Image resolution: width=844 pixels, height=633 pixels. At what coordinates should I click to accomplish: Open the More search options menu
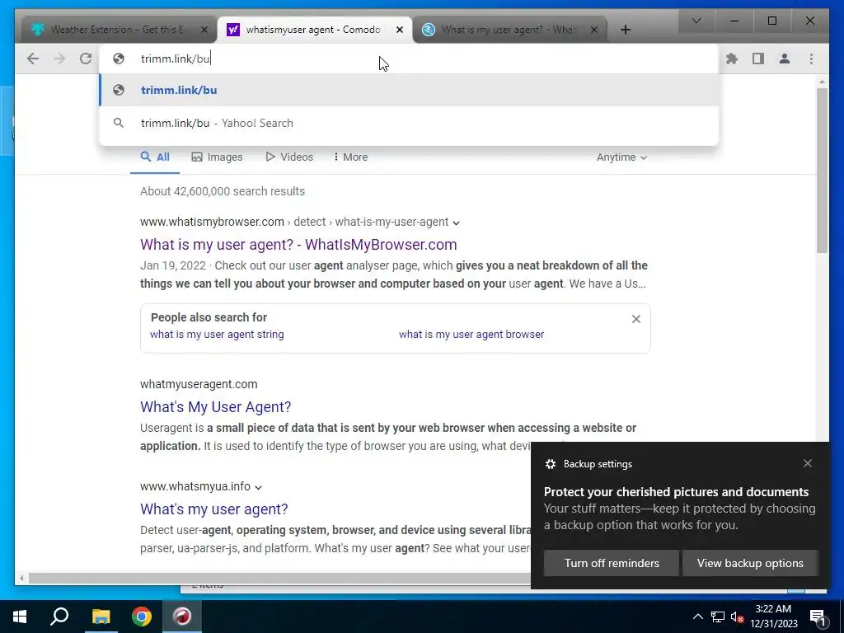tap(350, 157)
